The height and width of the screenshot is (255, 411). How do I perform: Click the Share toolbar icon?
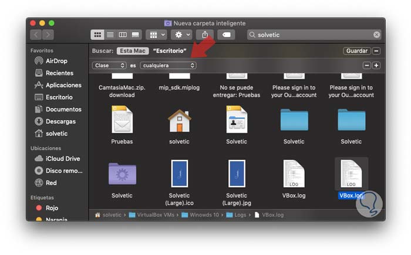click(205, 35)
